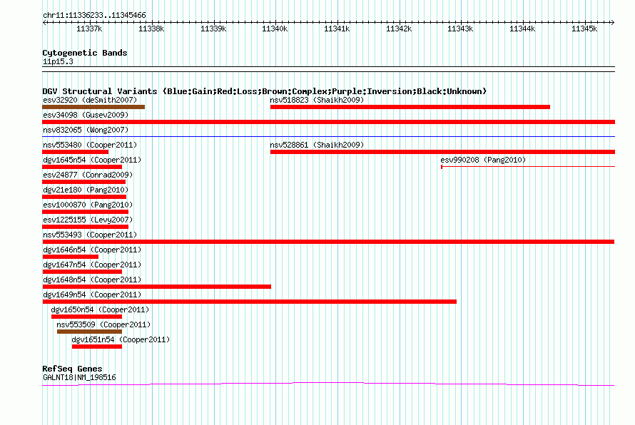This screenshot has width=635, height=425.
Task: Open the dgv1651n54 (Cooper2011) label
Action: pyautogui.click(x=121, y=339)
